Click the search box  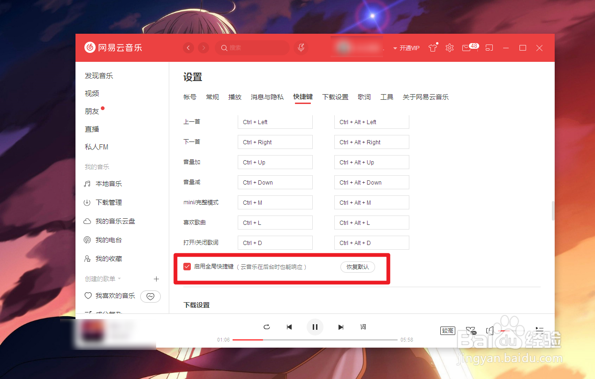pyautogui.click(x=252, y=48)
